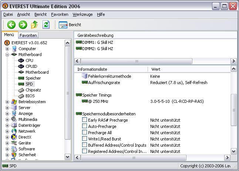Click scroll left arrow of info list
This screenshot has width=239, height=171.
click(77, 157)
